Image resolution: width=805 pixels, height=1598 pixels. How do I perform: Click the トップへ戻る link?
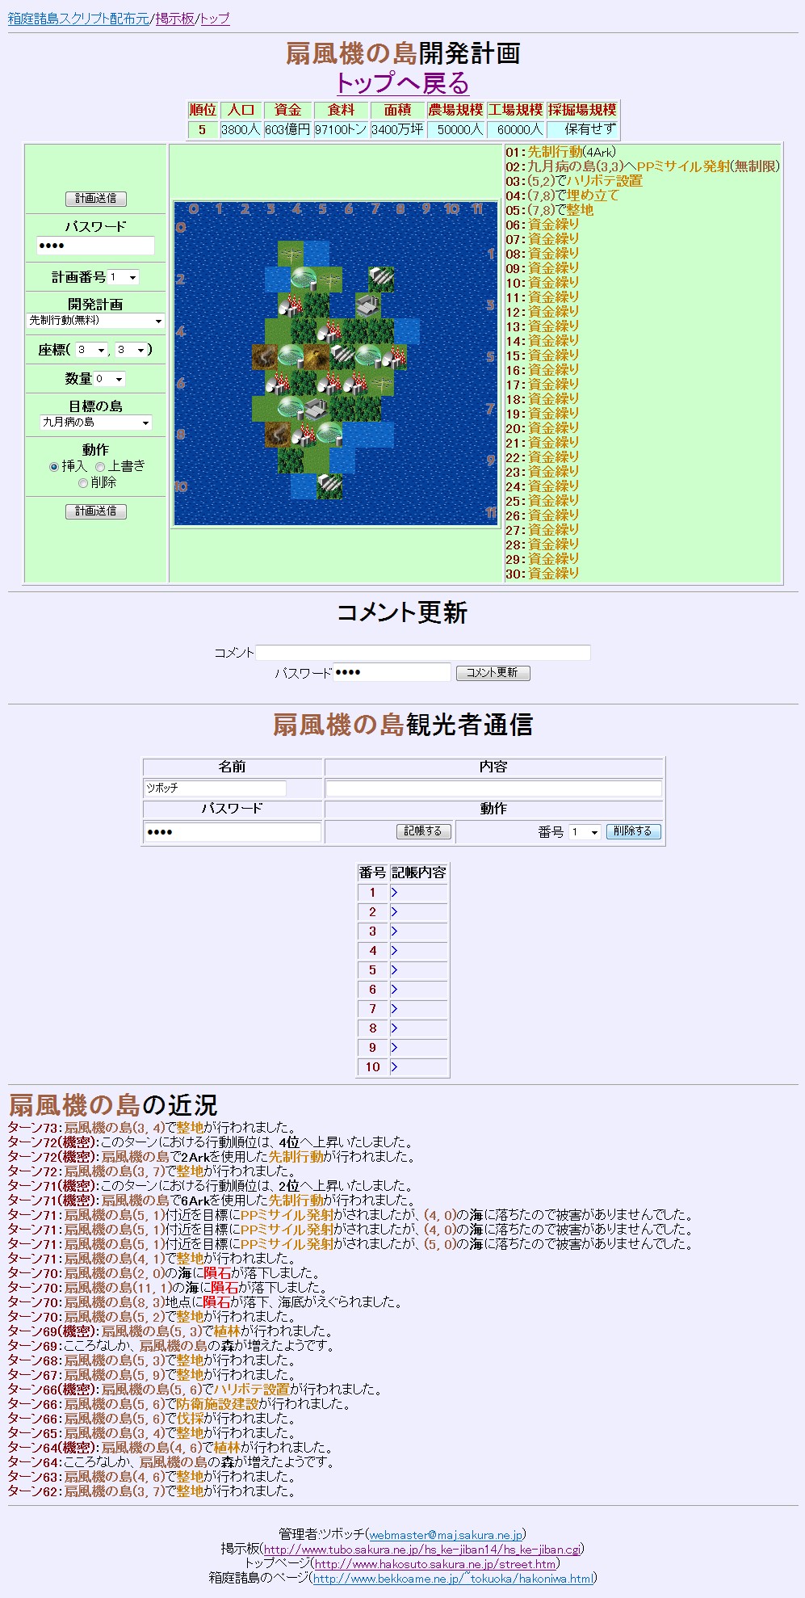click(x=403, y=82)
